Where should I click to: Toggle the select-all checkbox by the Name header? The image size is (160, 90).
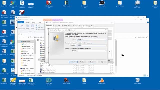[38, 40]
